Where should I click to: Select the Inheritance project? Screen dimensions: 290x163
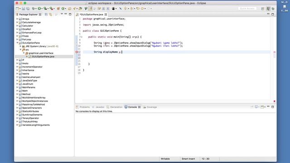[28, 70]
